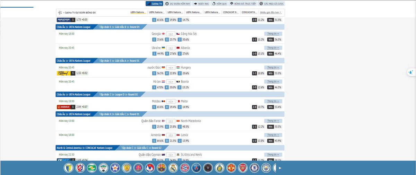416x175 pixels.
Task: Click the St. Kitts and Nevis team name
Action: (x=191, y=155)
